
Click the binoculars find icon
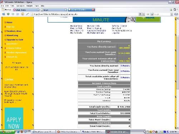coord(176,14)
